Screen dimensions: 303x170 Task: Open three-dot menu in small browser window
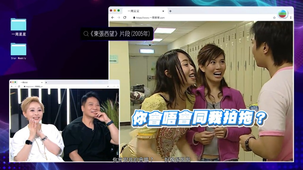pos(118,86)
